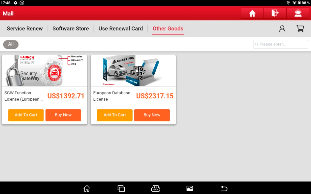Buy European Database License now
311x194 pixels.
point(152,115)
